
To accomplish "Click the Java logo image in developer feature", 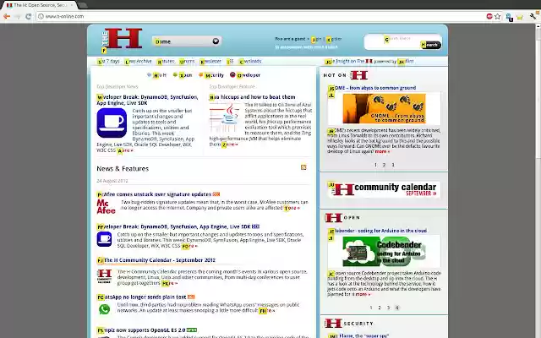I will coord(225,117).
